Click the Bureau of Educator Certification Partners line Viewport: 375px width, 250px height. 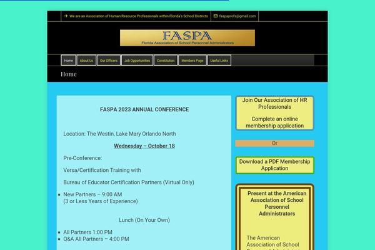point(129,182)
